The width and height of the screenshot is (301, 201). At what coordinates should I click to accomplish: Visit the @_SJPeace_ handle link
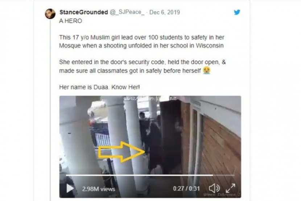click(x=127, y=12)
